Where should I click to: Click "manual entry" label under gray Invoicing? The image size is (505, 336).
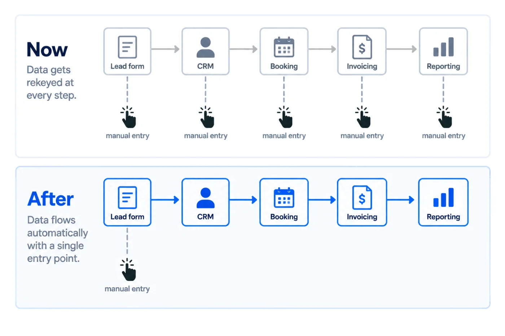pos(362,136)
